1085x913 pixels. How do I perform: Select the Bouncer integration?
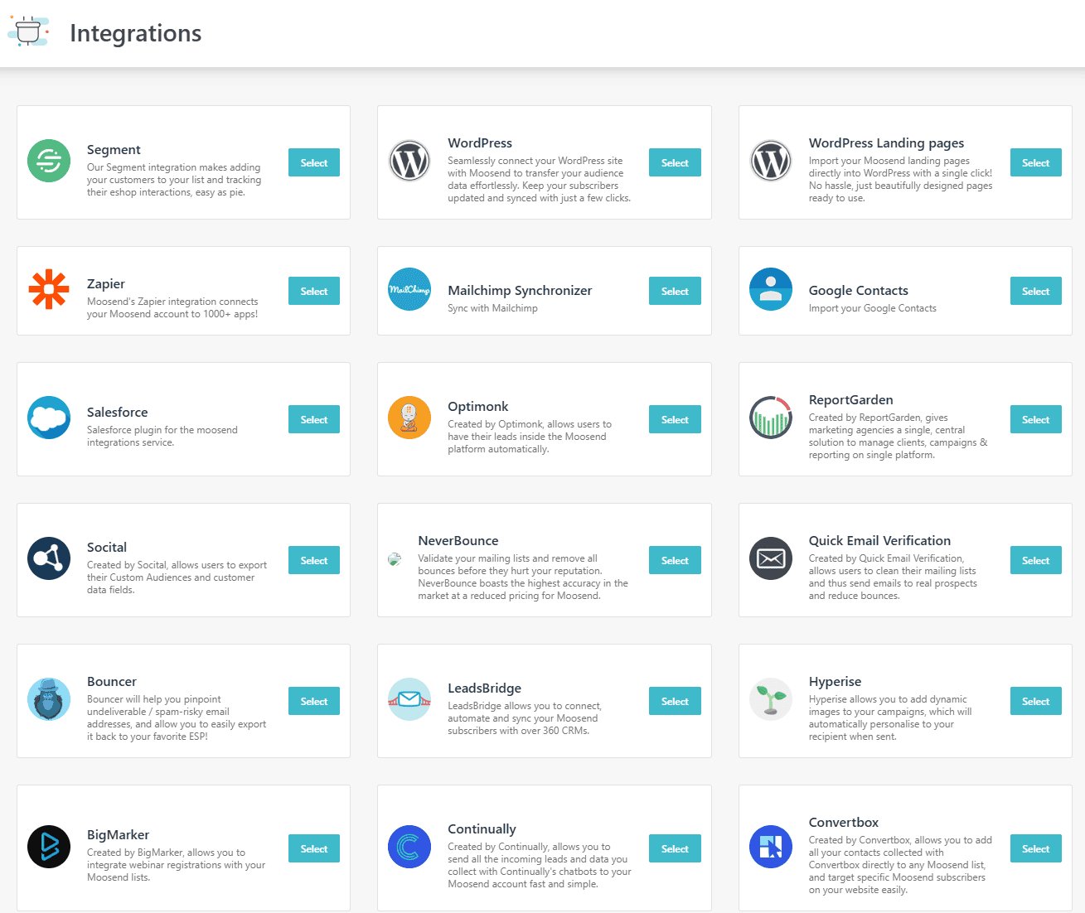(314, 701)
